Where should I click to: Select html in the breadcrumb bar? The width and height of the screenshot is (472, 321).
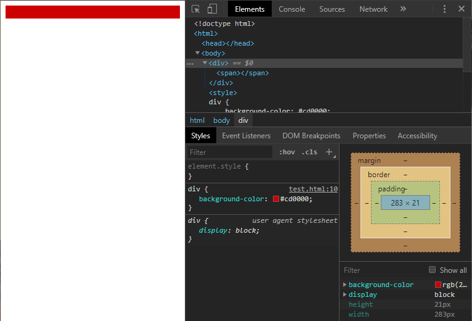tap(197, 120)
